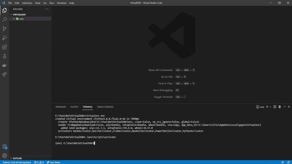Click the Go to File label
292x164 pixels.
click(x=167, y=77)
